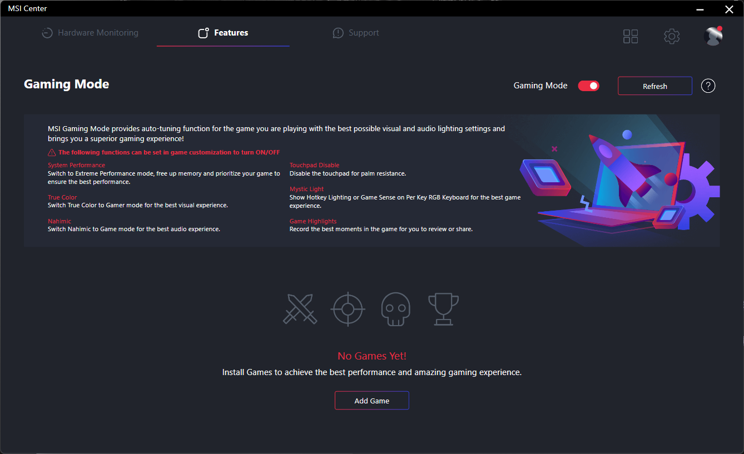Open the help question mark icon

[708, 86]
